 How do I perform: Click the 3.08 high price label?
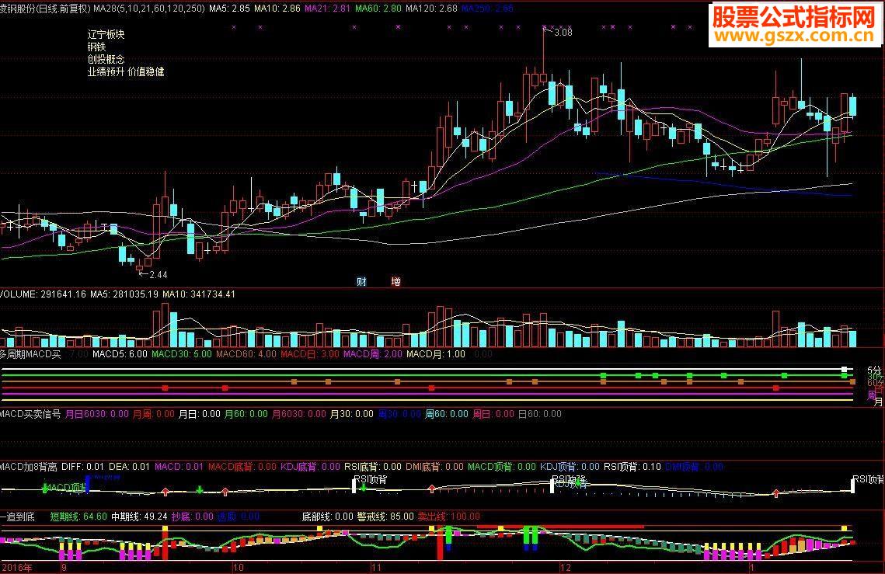tap(563, 33)
